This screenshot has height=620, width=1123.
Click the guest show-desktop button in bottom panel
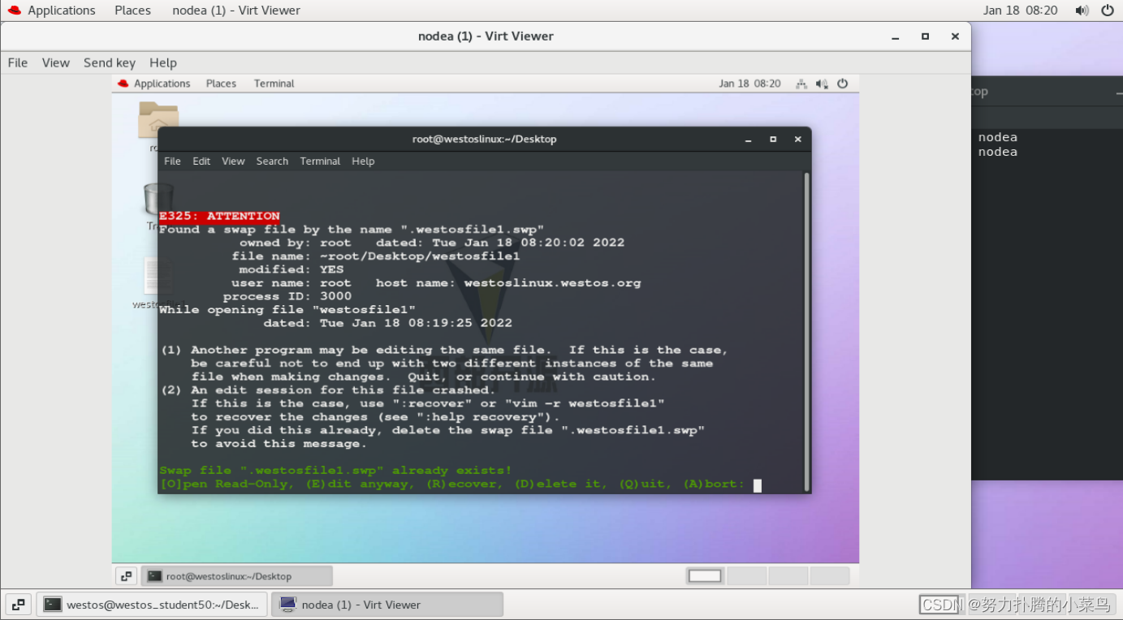tap(126, 576)
